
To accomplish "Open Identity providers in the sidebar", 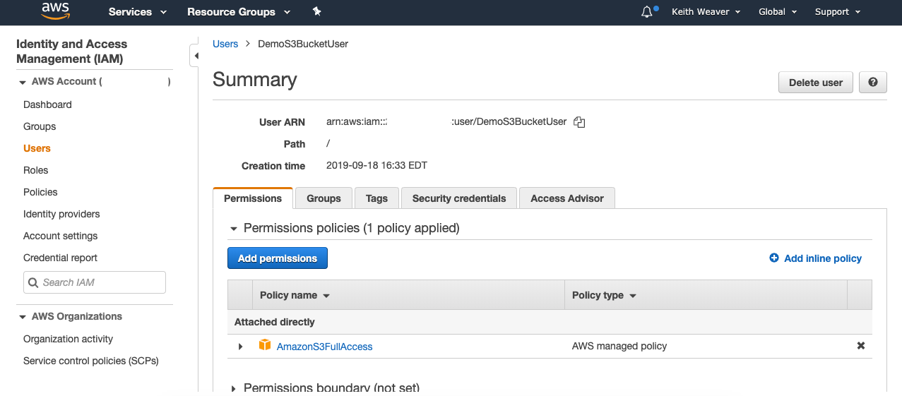I will [x=61, y=214].
